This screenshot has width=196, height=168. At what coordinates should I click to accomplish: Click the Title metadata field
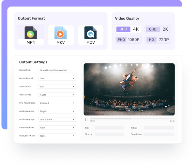(x=109, y=128)
